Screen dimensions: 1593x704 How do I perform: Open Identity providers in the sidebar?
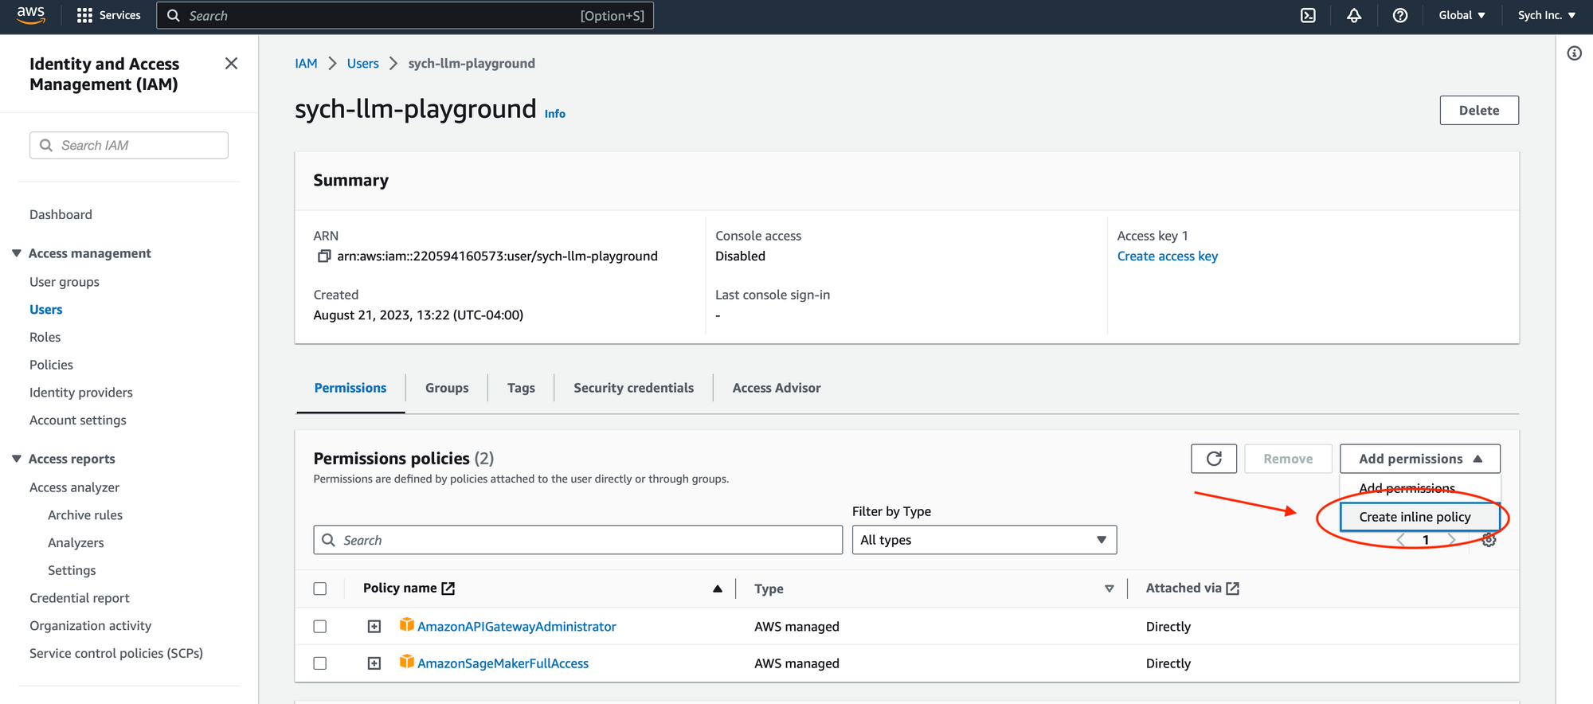tap(81, 393)
